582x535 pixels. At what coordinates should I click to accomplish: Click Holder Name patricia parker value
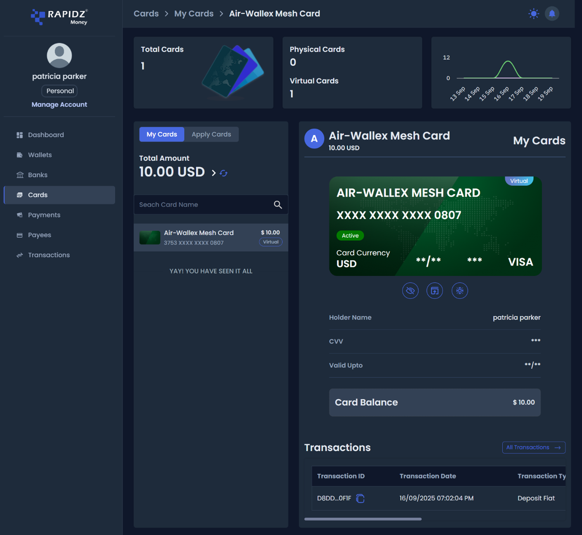(x=517, y=318)
